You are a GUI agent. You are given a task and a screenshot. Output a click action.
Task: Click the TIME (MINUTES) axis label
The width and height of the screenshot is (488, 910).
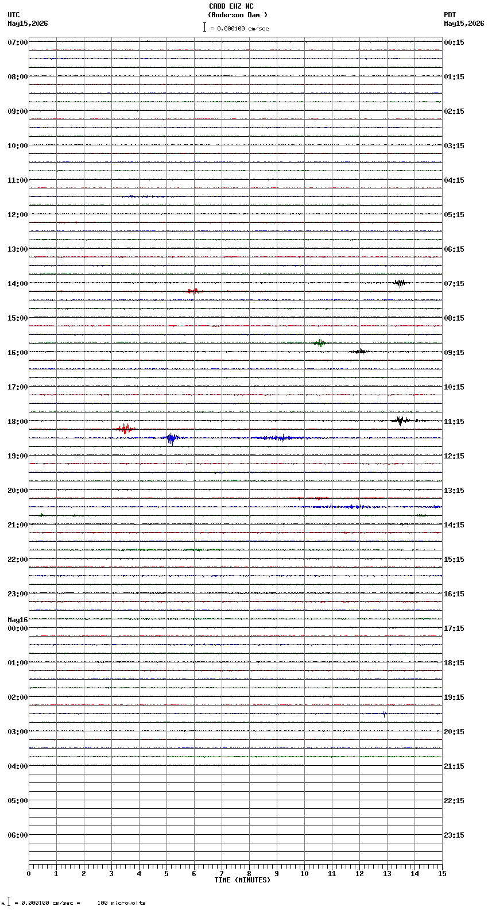[242, 880]
